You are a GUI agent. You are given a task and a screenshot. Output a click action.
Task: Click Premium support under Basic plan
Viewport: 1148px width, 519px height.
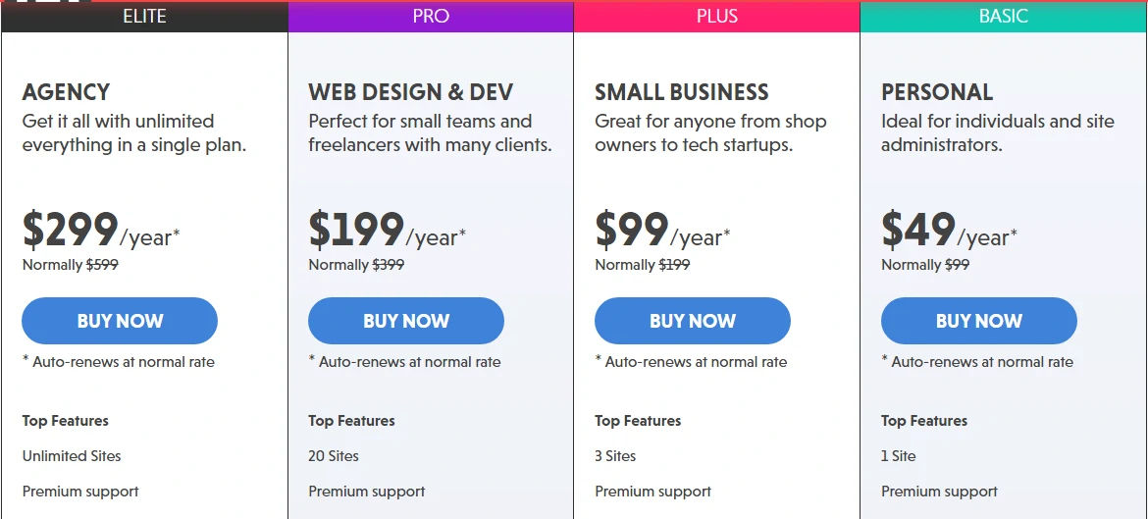pos(939,492)
